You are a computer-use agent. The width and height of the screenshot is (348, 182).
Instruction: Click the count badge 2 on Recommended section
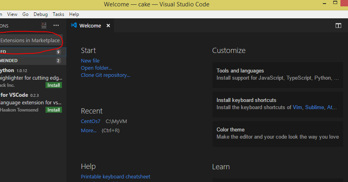[58, 61]
